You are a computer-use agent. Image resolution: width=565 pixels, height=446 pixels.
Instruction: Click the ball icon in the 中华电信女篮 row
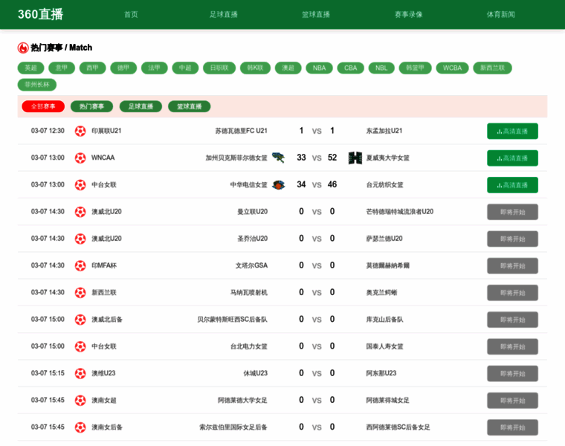pos(80,185)
